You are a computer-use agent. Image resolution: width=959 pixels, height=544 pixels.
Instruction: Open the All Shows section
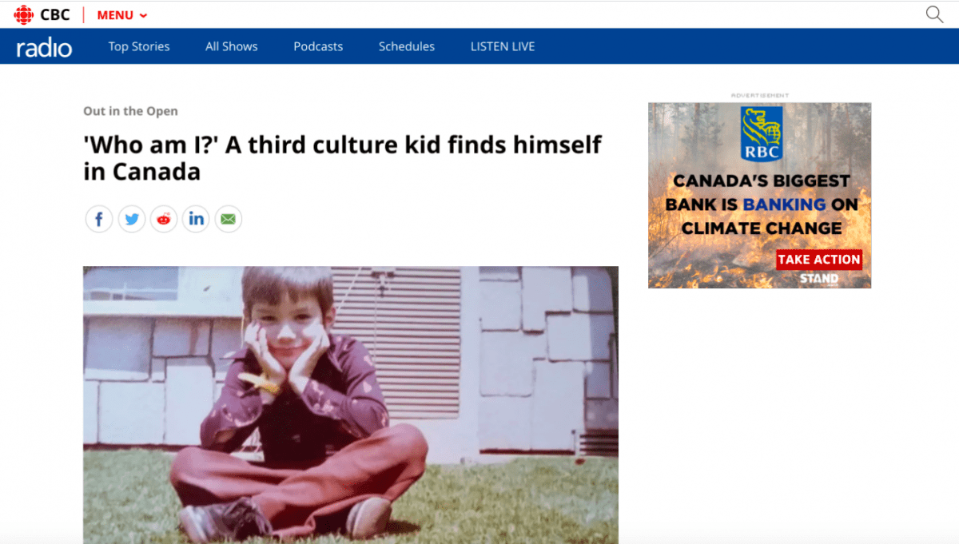tap(232, 46)
